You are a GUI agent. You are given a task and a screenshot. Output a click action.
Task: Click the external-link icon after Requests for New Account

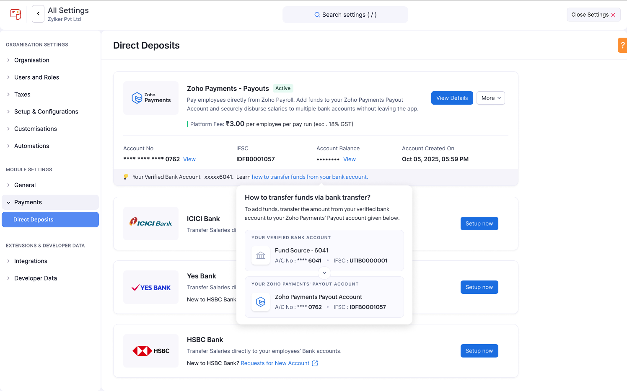(x=315, y=363)
